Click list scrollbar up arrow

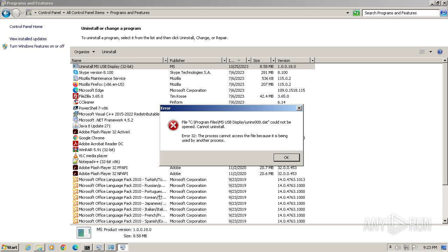tap(445, 61)
